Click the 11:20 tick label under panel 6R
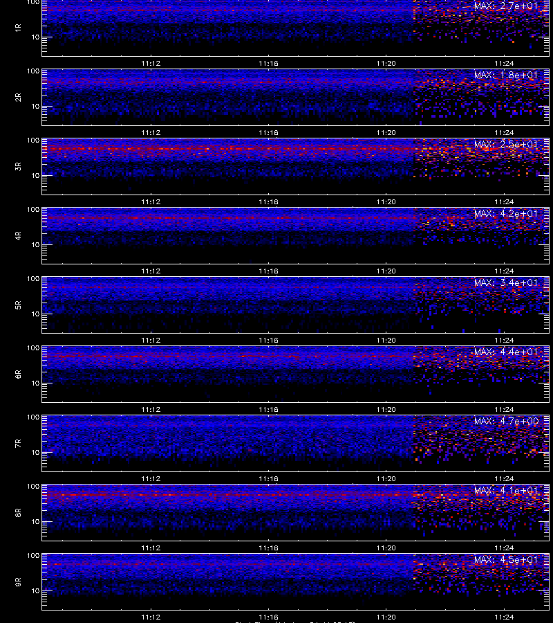Image resolution: width=553 pixels, height=623 pixels. [386, 410]
